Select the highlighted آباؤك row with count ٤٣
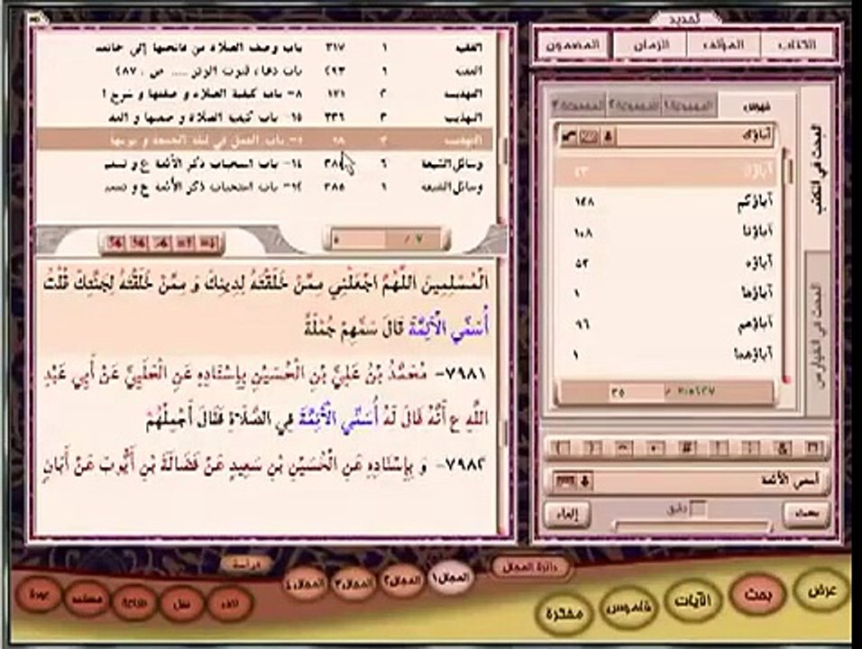Screen dimensions: 862x649 665,171
